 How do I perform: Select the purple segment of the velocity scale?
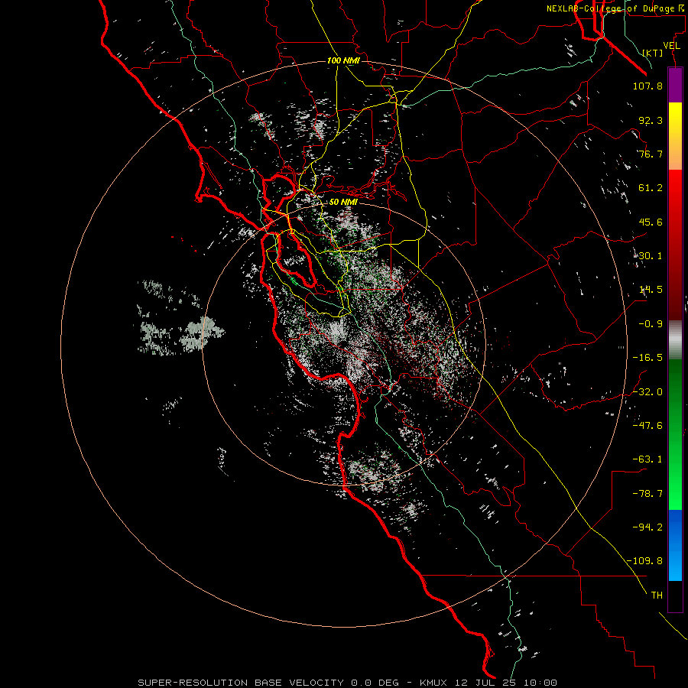point(675,85)
